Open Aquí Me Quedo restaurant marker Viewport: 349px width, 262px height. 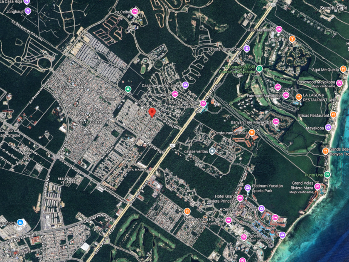tap(343, 69)
